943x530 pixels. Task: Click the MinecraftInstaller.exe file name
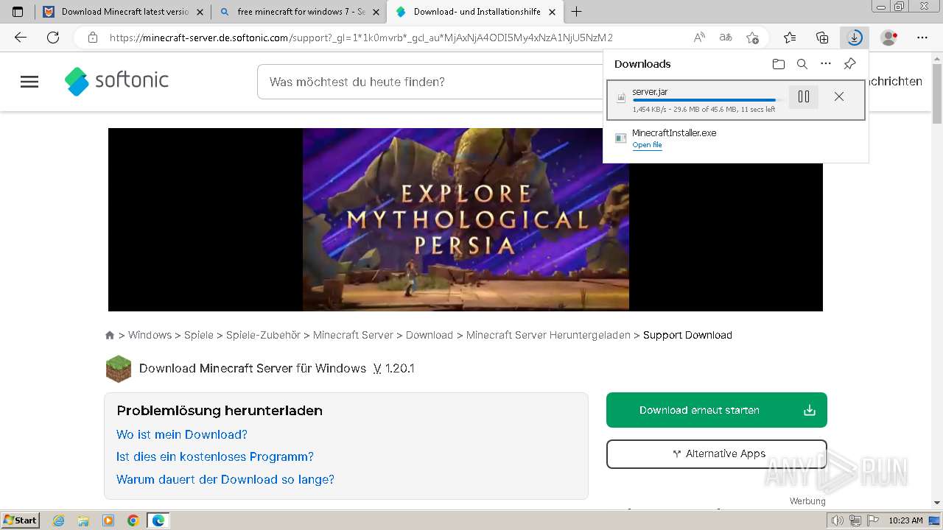(x=674, y=133)
